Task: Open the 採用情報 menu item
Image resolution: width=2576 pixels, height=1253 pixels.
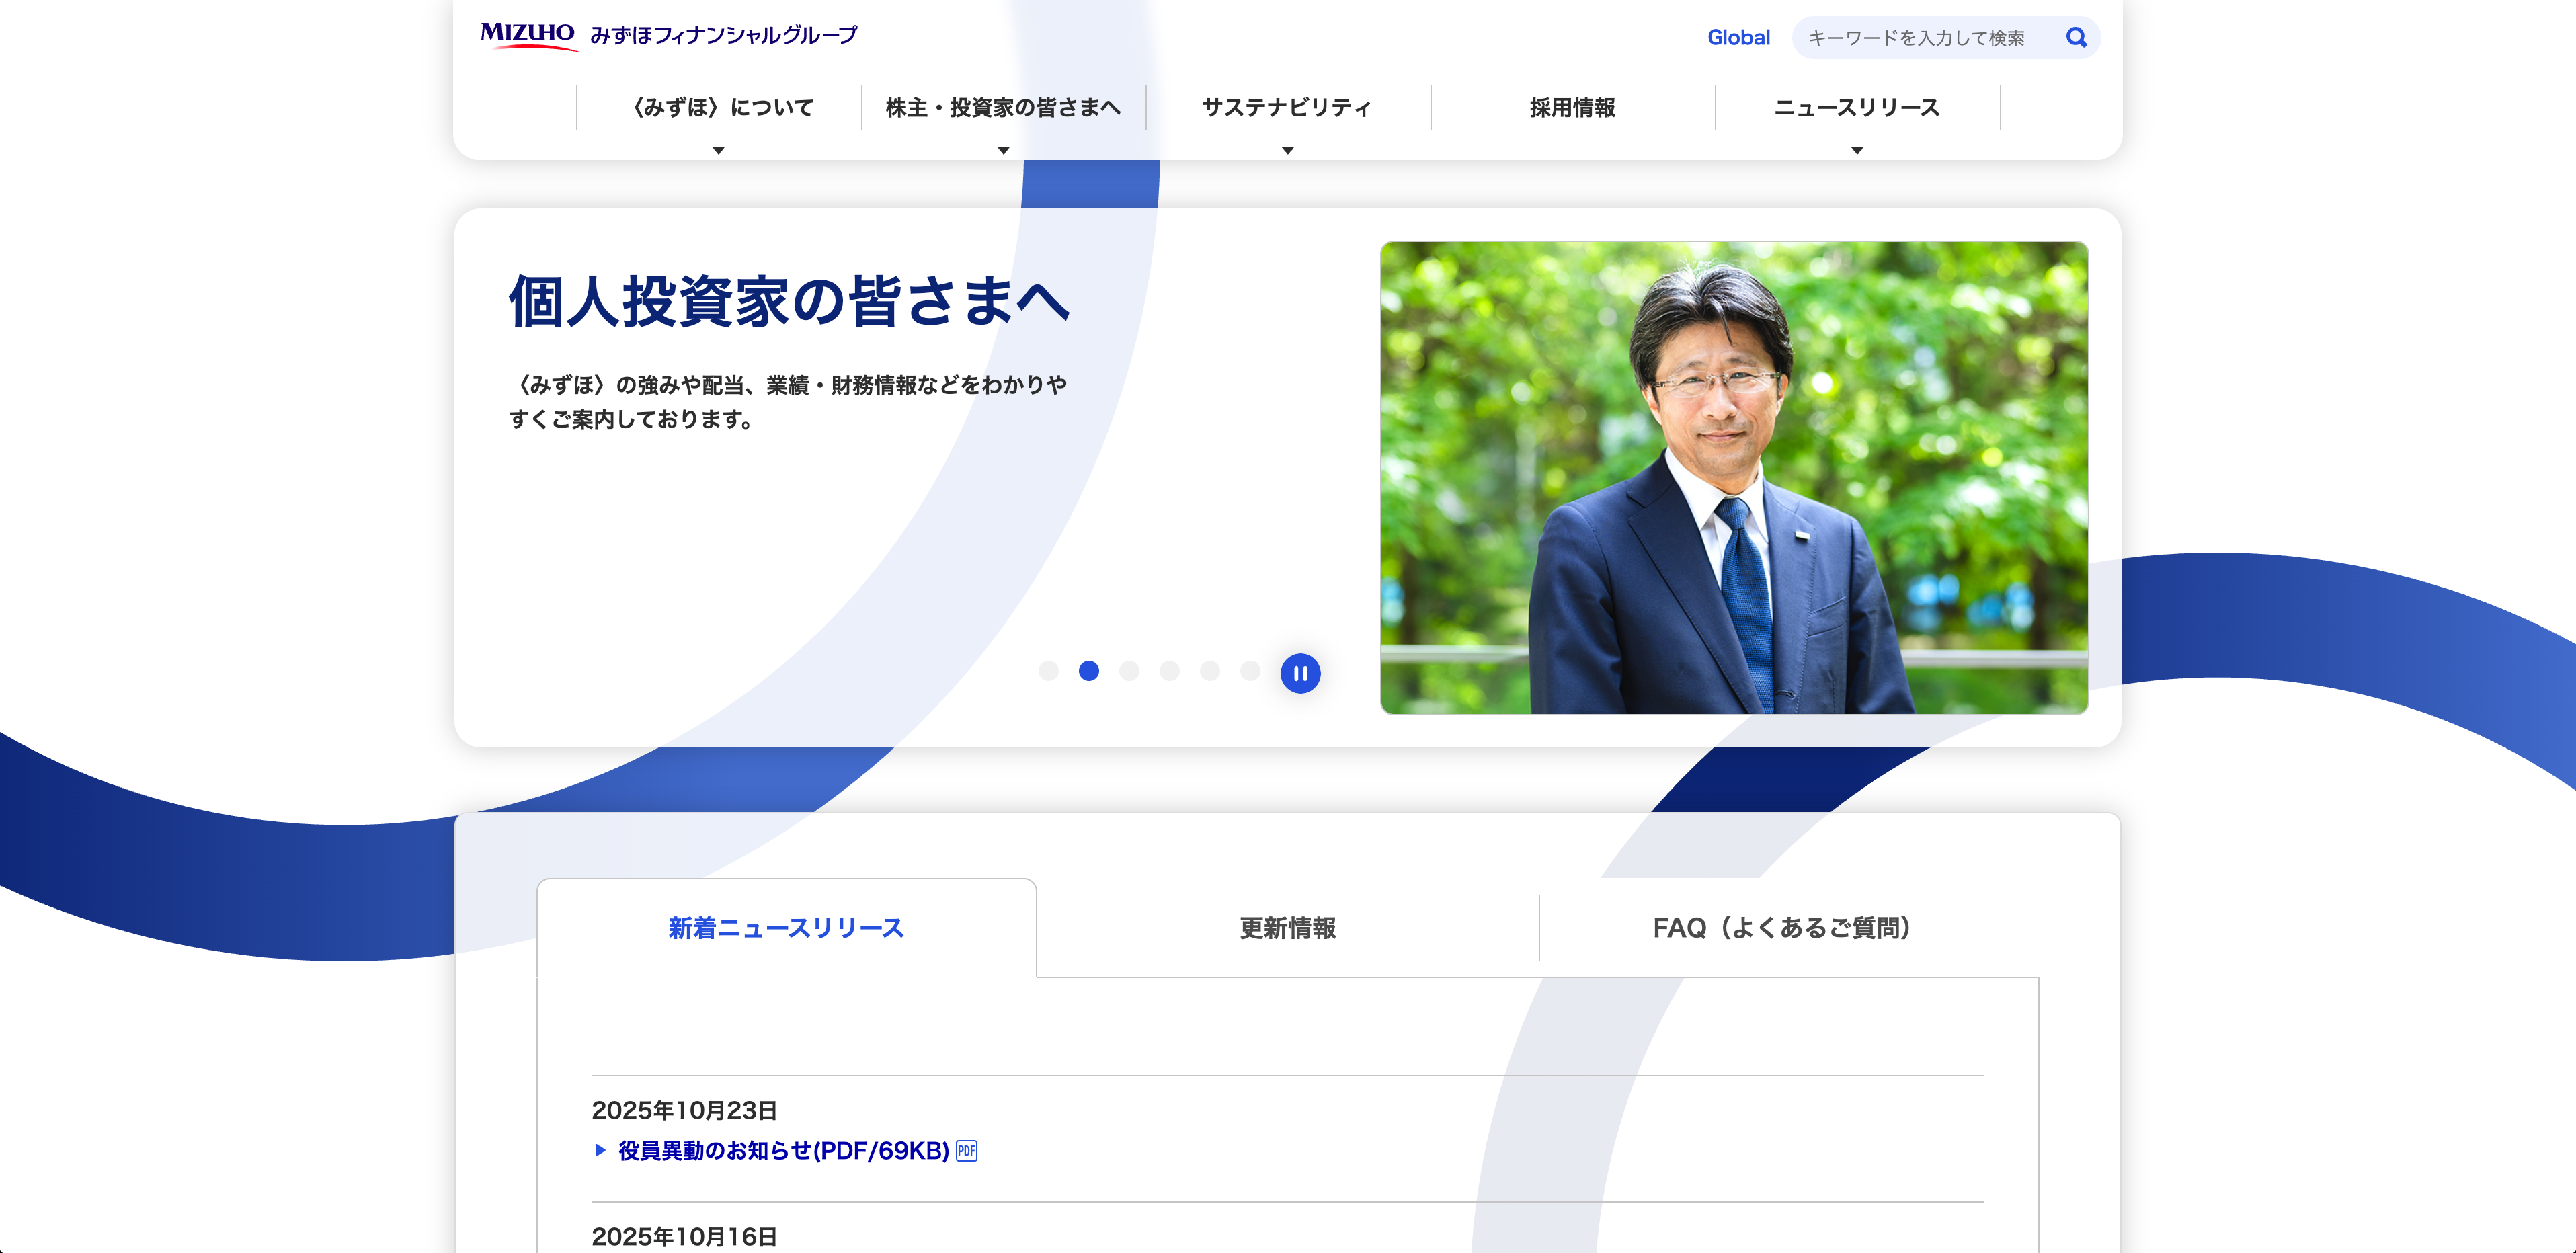Action: (1572, 108)
